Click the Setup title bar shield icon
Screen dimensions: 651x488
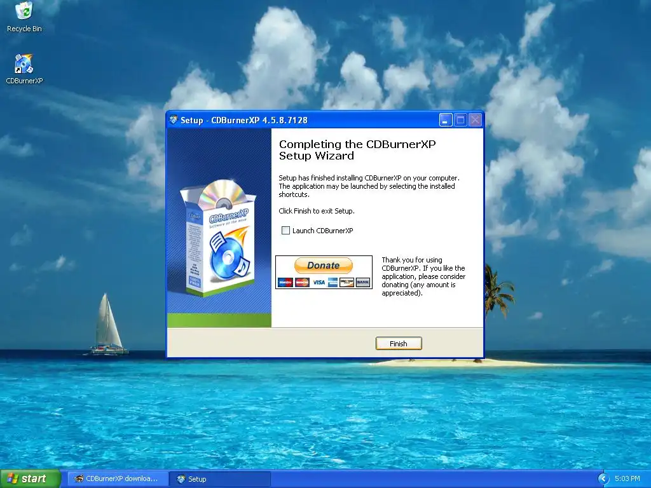tap(174, 120)
